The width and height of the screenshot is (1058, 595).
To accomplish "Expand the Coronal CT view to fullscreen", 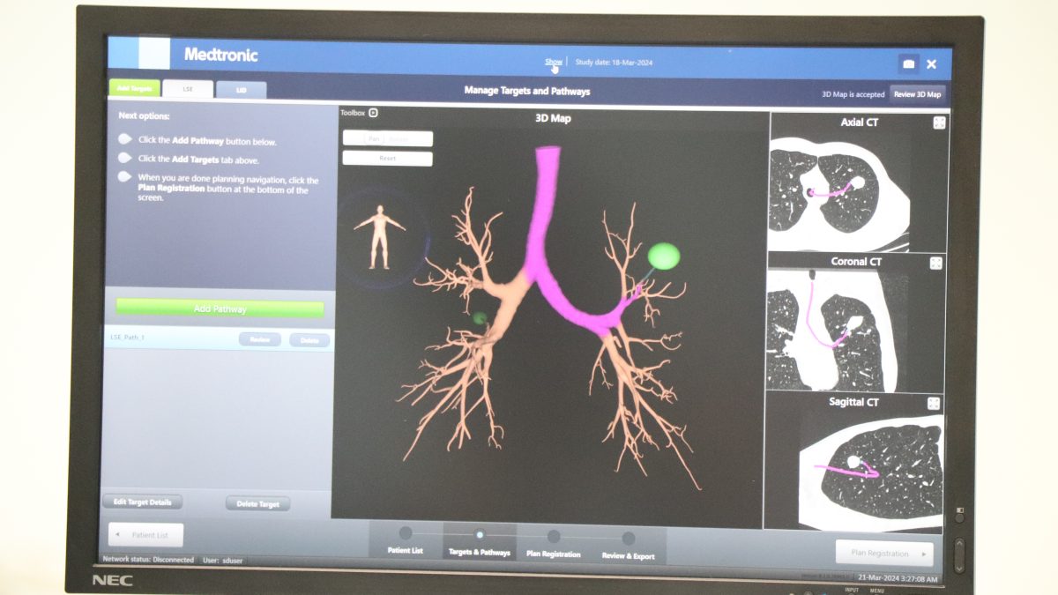I will pos(936,263).
